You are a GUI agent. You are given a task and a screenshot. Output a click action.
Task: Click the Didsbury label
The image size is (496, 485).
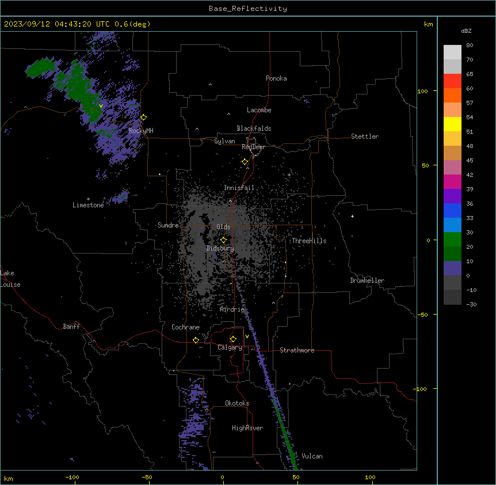220,248
